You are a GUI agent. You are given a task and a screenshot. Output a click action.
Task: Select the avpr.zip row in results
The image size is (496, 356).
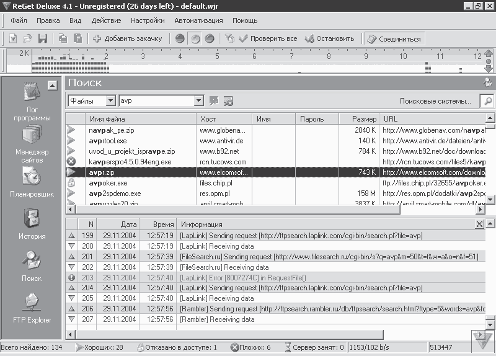tap(275, 172)
